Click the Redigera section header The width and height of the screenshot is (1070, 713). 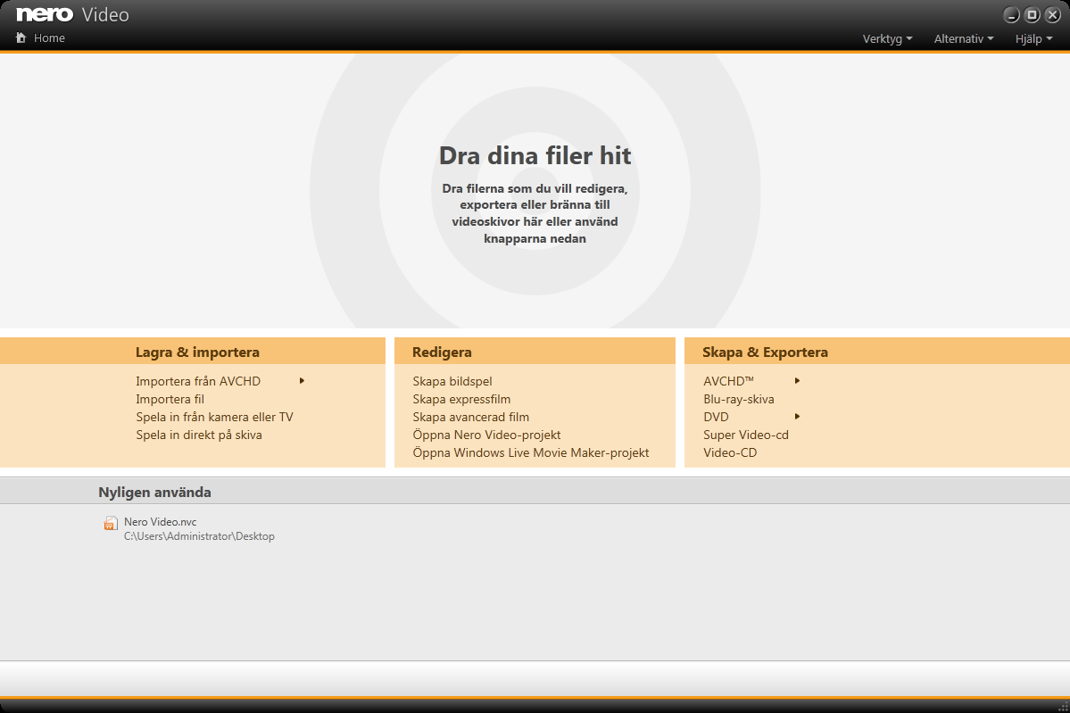tap(442, 352)
